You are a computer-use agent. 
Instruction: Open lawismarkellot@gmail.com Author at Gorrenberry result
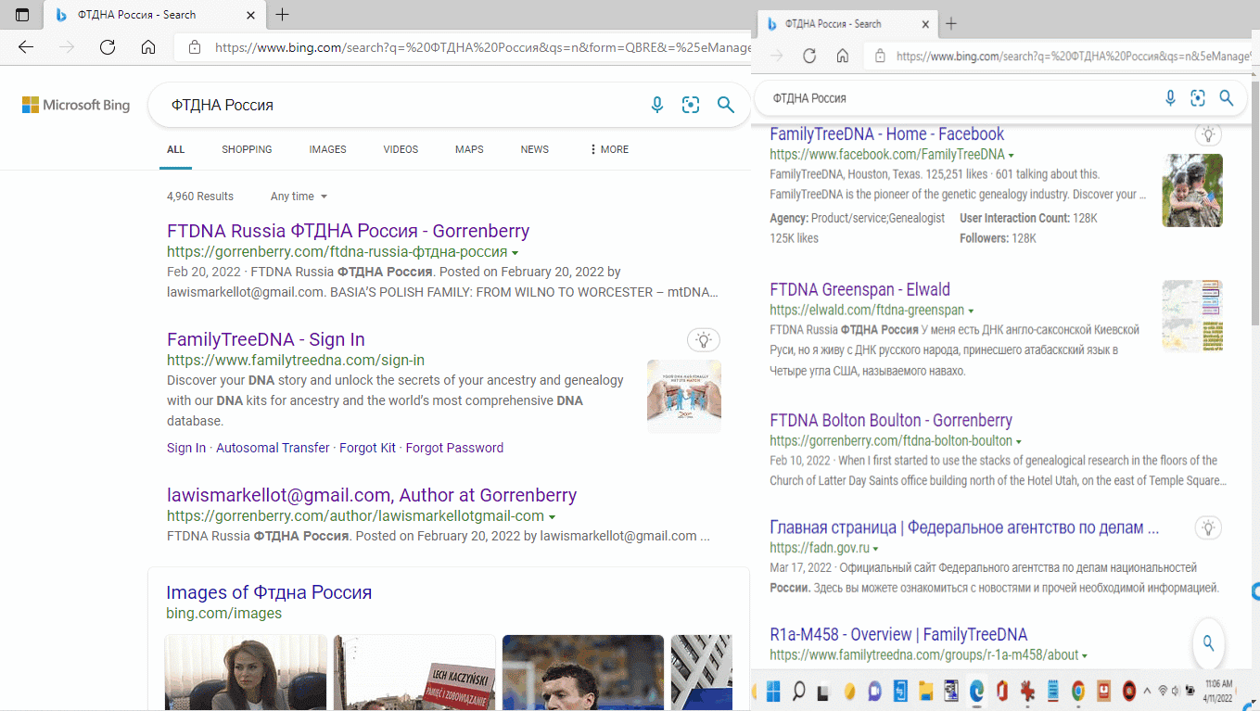pyautogui.click(x=372, y=495)
